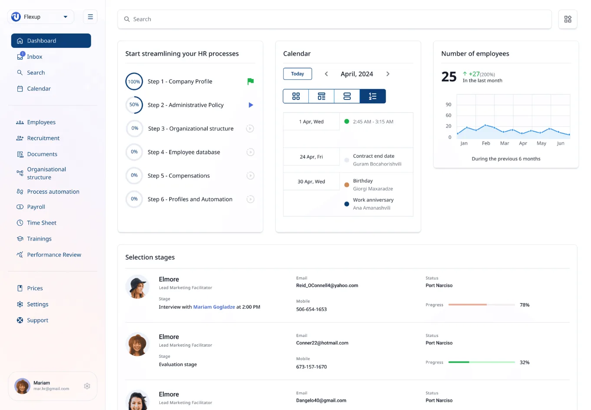The width and height of the screenshot is (591, 410).
Task: Click the 100% progress ring of Step 1
Action: click(134, 82)
